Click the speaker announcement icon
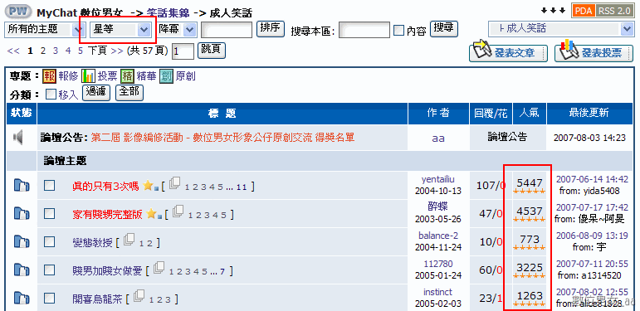Viewport: 640px width, 311px height. click(x=18, y=138)
